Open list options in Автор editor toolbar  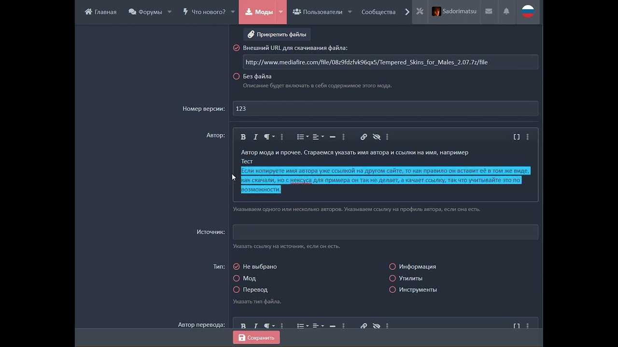point(303,137)
